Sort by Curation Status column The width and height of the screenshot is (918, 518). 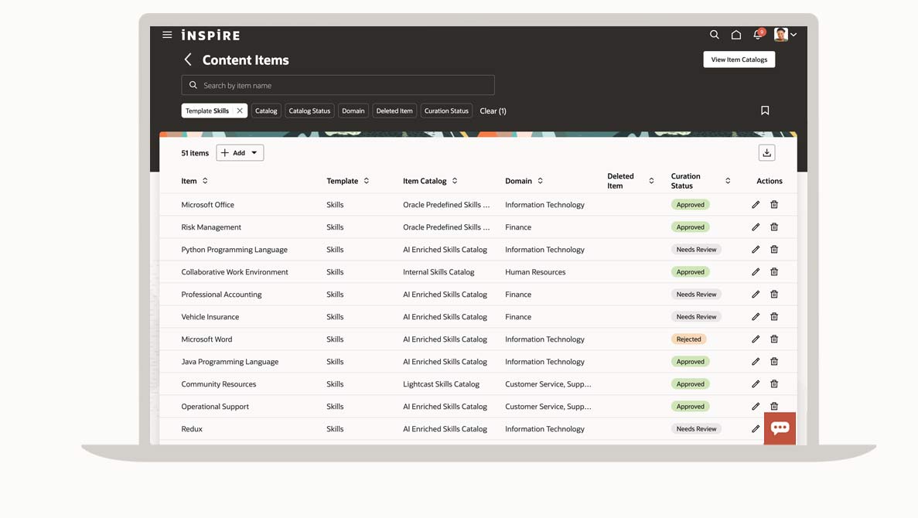[728, 181]
